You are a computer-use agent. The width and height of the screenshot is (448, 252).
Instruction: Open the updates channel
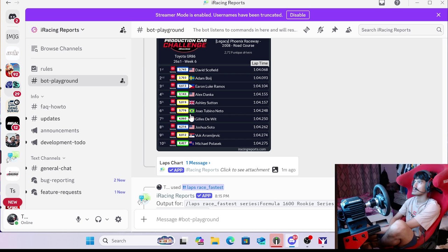pos(78,119)
